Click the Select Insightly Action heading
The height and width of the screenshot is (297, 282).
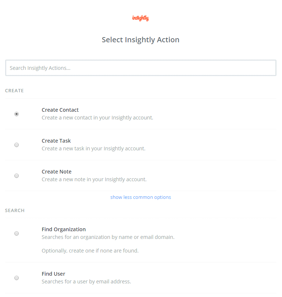click(x=140, y=40)
